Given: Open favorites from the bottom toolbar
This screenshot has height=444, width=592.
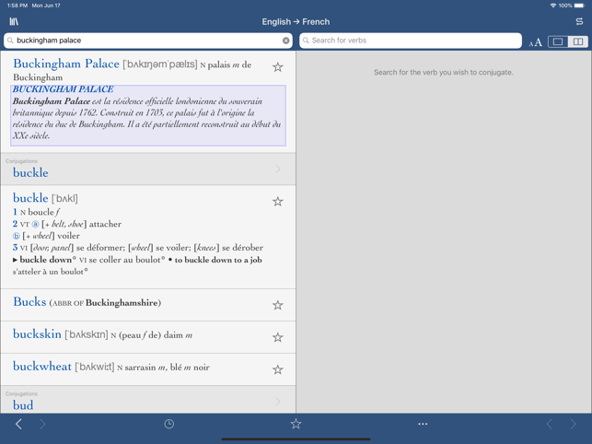Looking at the screenshot, I should 296,424.
